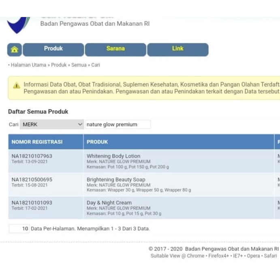This screenshot has width=280, height=280.
Task: Open the Sarana menu
Action: coord(115,49)
